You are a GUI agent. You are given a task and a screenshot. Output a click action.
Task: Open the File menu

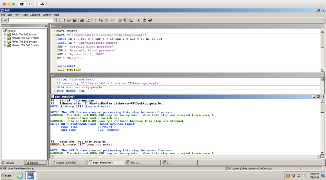(x=3, y=15)
